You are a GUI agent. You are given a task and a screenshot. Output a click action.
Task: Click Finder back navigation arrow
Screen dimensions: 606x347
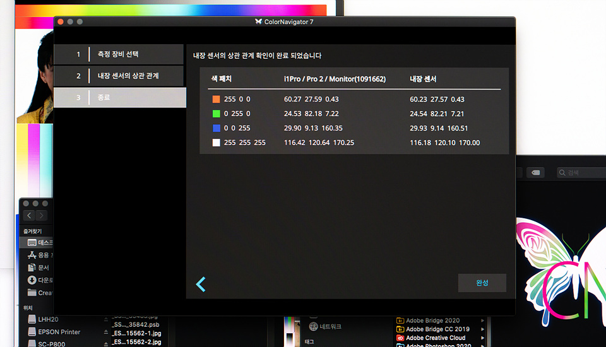[29, 216]
